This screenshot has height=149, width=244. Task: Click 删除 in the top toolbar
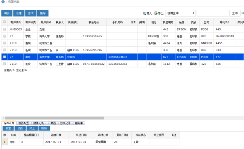43,13
